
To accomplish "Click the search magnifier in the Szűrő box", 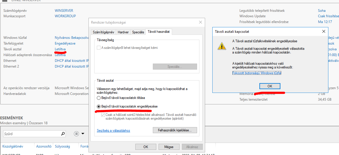I will click(63, 134).
